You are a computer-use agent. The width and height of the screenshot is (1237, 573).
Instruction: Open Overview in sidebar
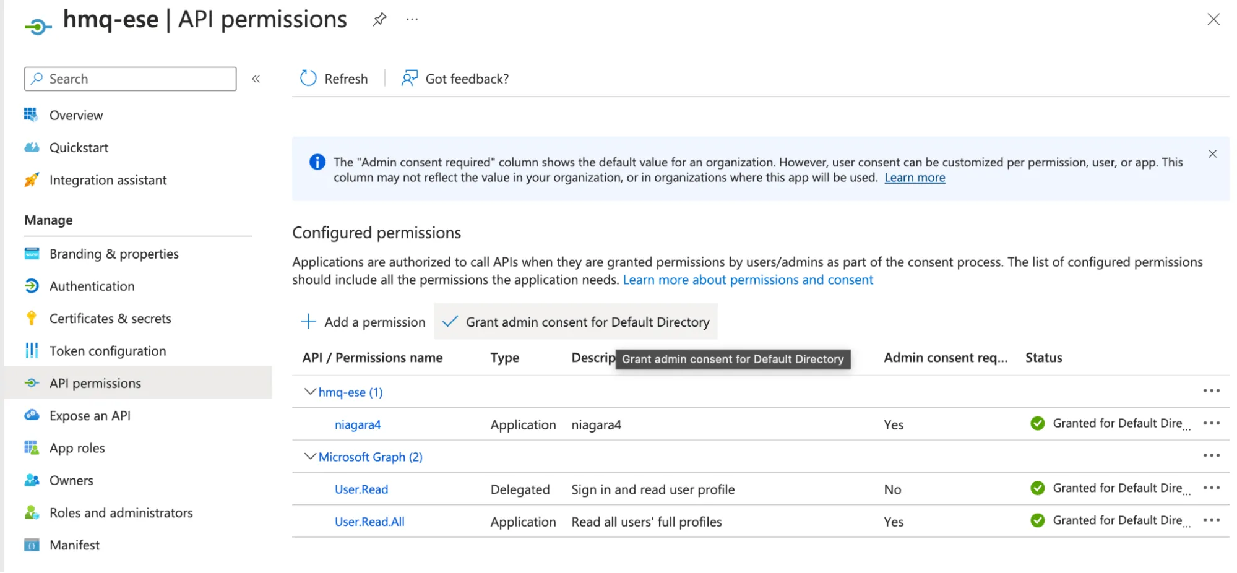(x=76, y=115)
